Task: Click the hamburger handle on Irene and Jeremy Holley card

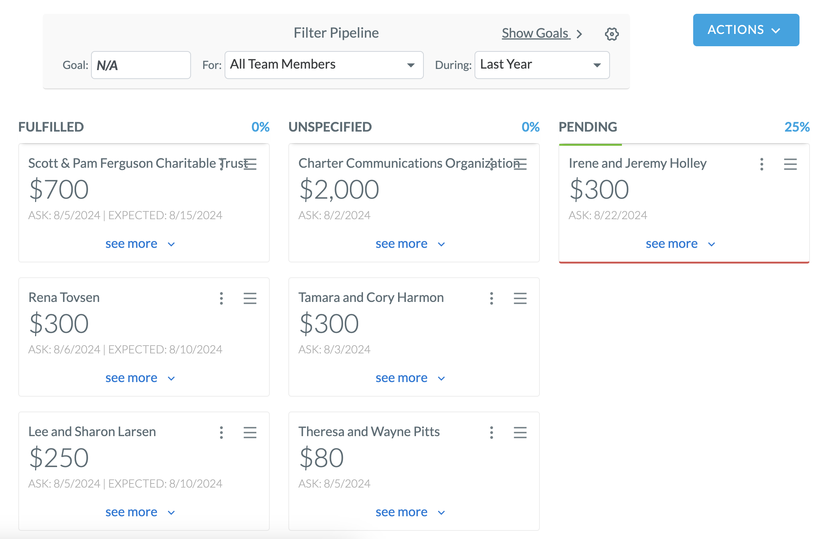Action: (x=790, y=164)
